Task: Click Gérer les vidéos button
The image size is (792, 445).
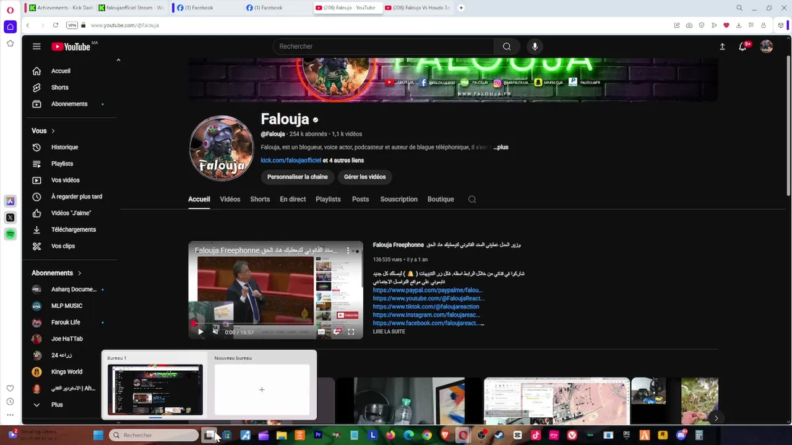Action: point(365,177)
